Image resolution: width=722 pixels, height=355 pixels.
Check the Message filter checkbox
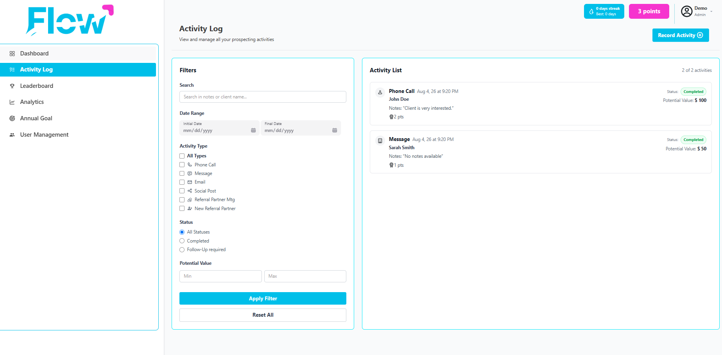182,173
